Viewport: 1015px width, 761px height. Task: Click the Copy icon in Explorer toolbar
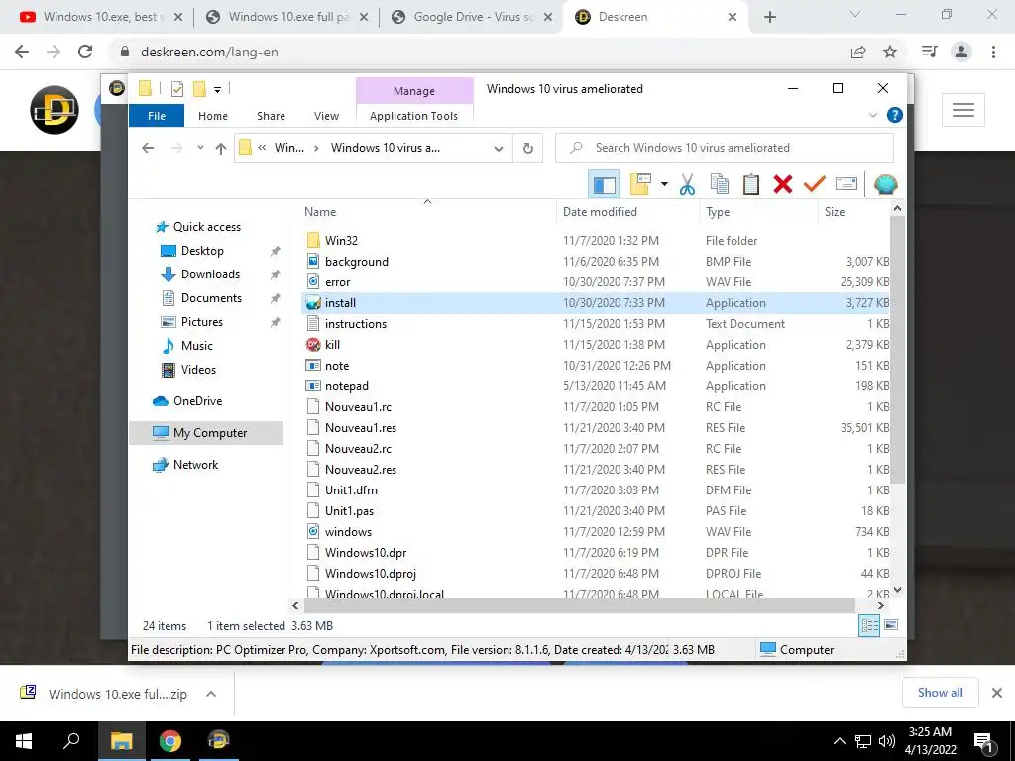[x=720, y=184]
